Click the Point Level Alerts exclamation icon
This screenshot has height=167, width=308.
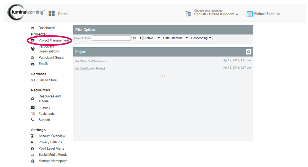tap(33, 149)
